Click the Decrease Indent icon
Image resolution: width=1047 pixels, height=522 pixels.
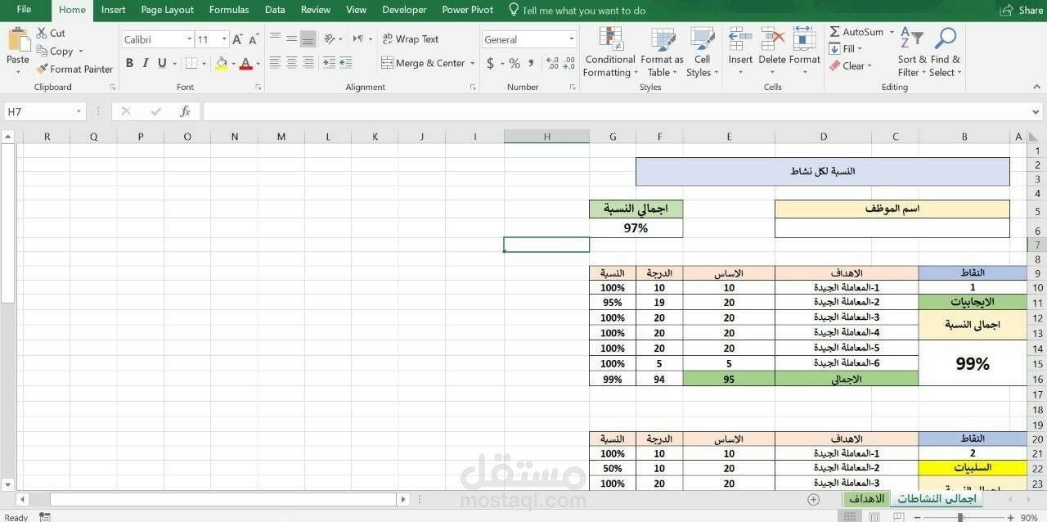[329, 62]
